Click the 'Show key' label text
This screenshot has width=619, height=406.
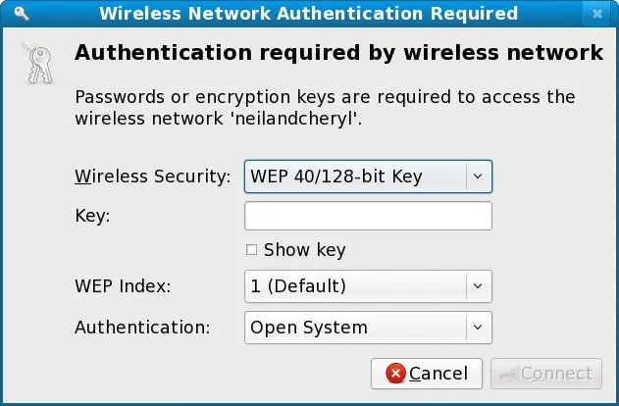[x=304, y=250]
